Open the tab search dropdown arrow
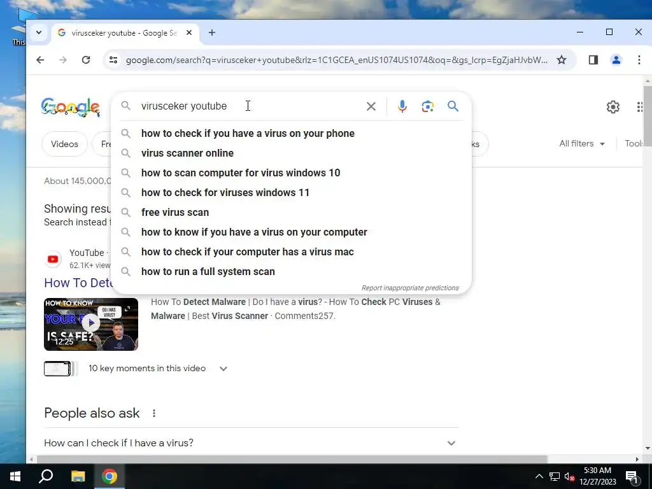Image resolution: width=652 pixels, height=489 pixels. click(x=39, y=32)
